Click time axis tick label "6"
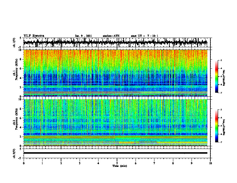The width and height of the screenshot is (237, 183). coord(136,163)
